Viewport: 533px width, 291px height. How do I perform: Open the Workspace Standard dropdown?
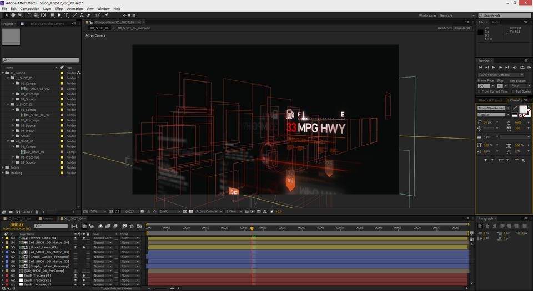coord(456,16)
